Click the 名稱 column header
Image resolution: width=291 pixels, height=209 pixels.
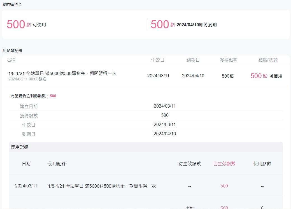pos(11,60)
